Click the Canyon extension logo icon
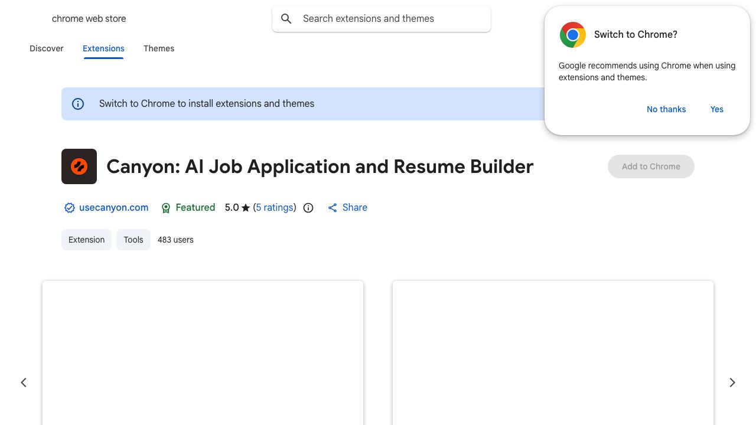This screenshot has height=425, width=756. click(x=79, y=166)
